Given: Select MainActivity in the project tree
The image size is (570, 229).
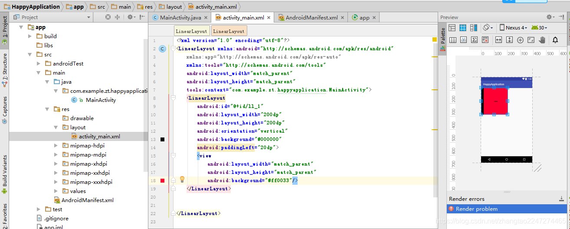Looking at the screenshot, I should 101,100.
